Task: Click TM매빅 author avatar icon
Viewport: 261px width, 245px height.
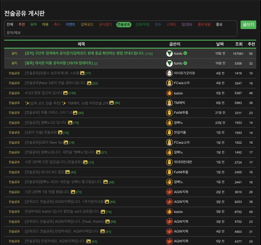Action: point(169,103)
